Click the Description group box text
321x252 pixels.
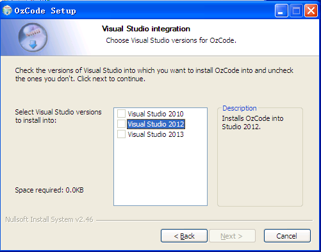(x=252, y=123)
